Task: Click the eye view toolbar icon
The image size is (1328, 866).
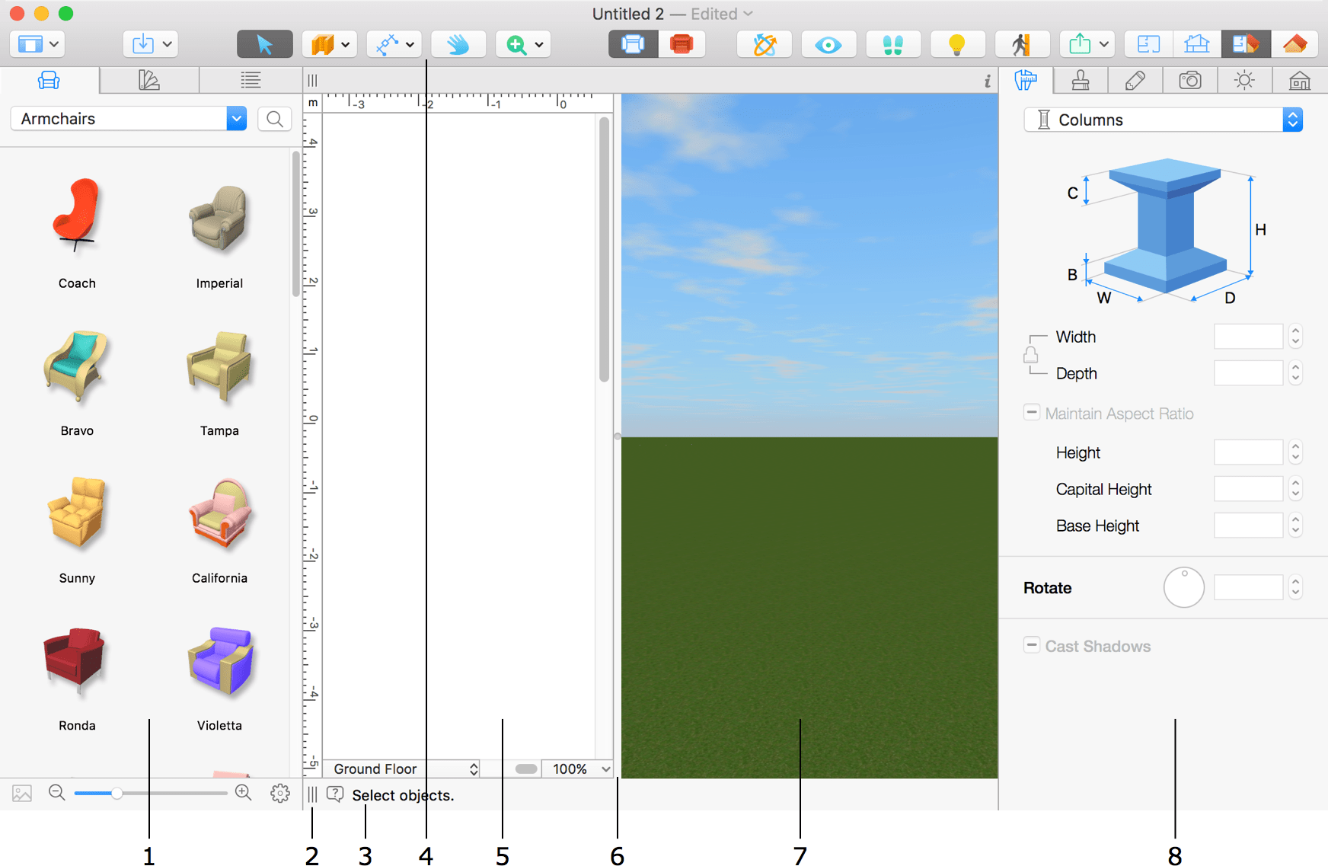Action: coord(828,44)
